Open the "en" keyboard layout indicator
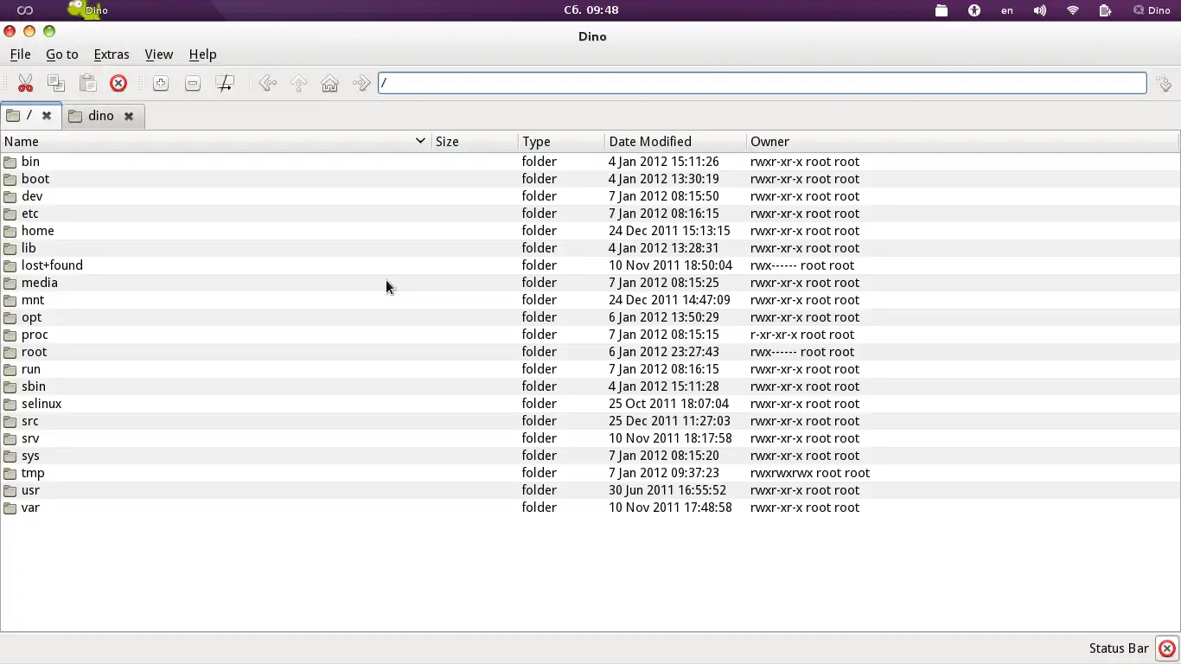Viewport: 1181px width, 664px height. pos(1007,10)
